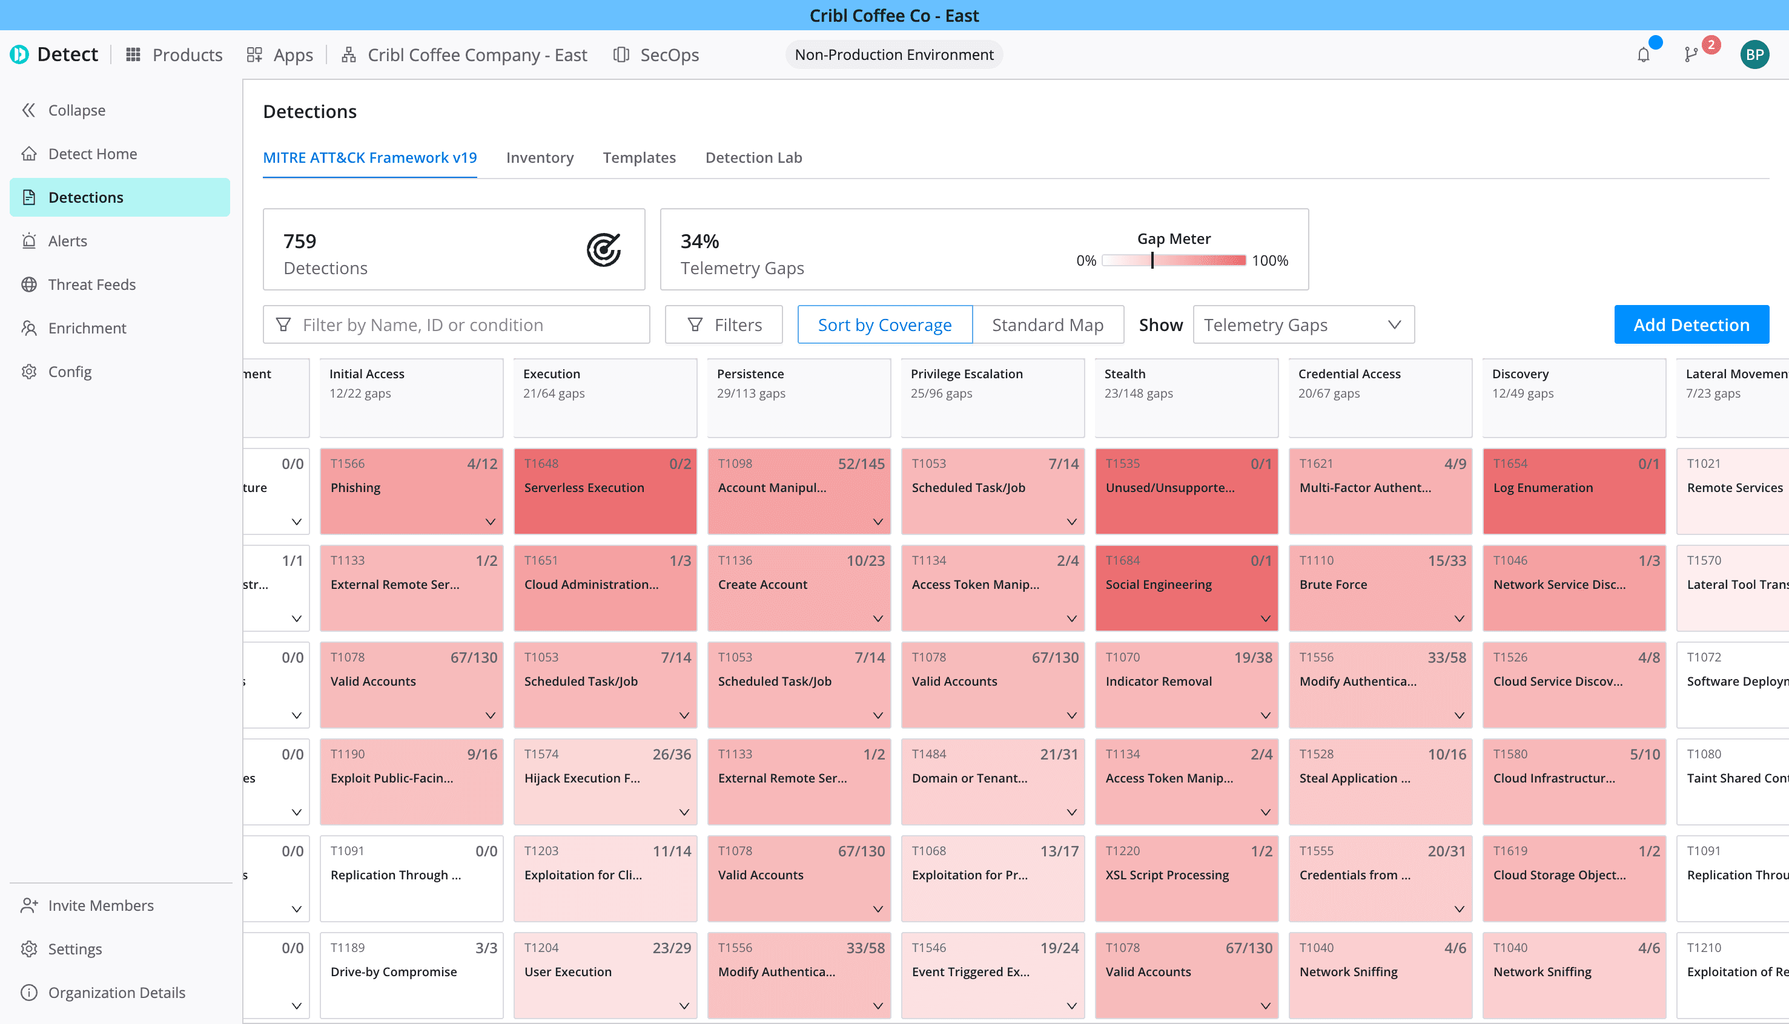Open the Enrichment section

[x=120, y=328]
